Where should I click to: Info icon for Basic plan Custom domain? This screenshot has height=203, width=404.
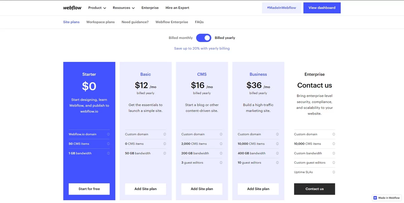[165, 134]
